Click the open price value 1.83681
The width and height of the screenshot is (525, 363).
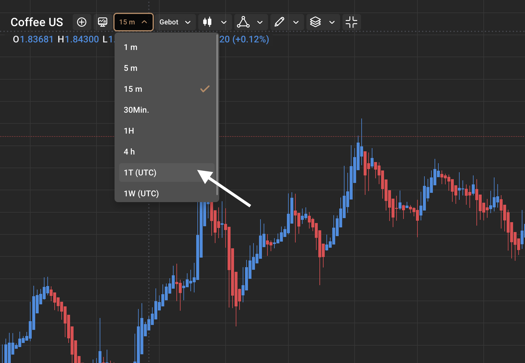click(37, 39)
